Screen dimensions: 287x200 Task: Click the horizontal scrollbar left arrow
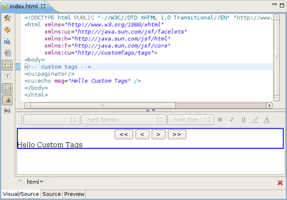[x=27, y=105]
